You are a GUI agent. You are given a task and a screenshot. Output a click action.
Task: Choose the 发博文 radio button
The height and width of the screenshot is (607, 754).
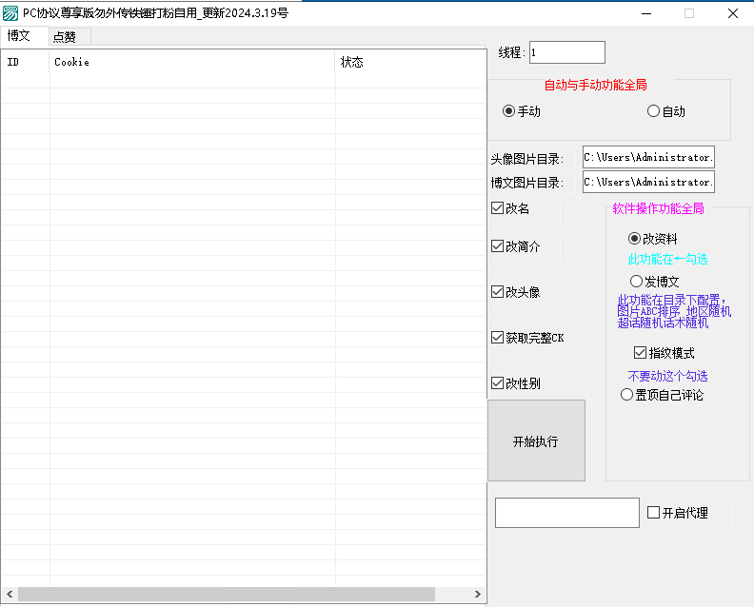[636, 282]
